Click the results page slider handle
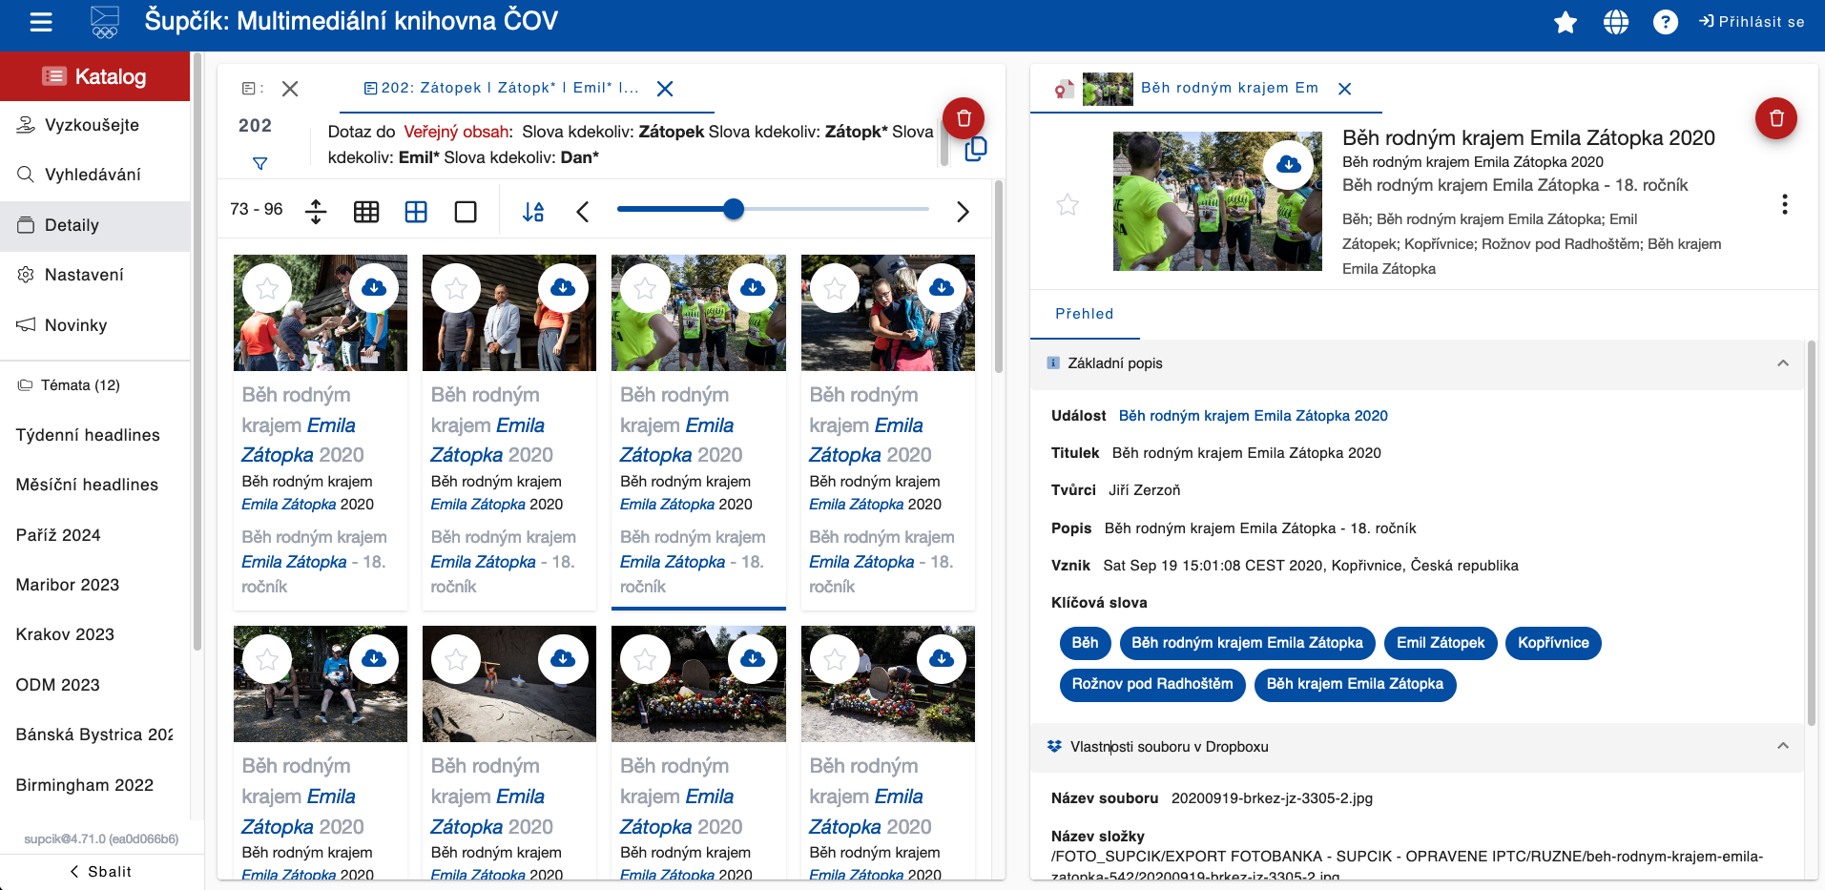Screen dimensions: 1825x890 pos(733,209)
